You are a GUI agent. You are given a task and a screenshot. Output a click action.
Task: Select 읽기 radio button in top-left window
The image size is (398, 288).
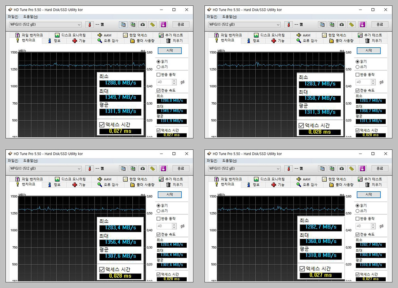click(x=158, y=62)
